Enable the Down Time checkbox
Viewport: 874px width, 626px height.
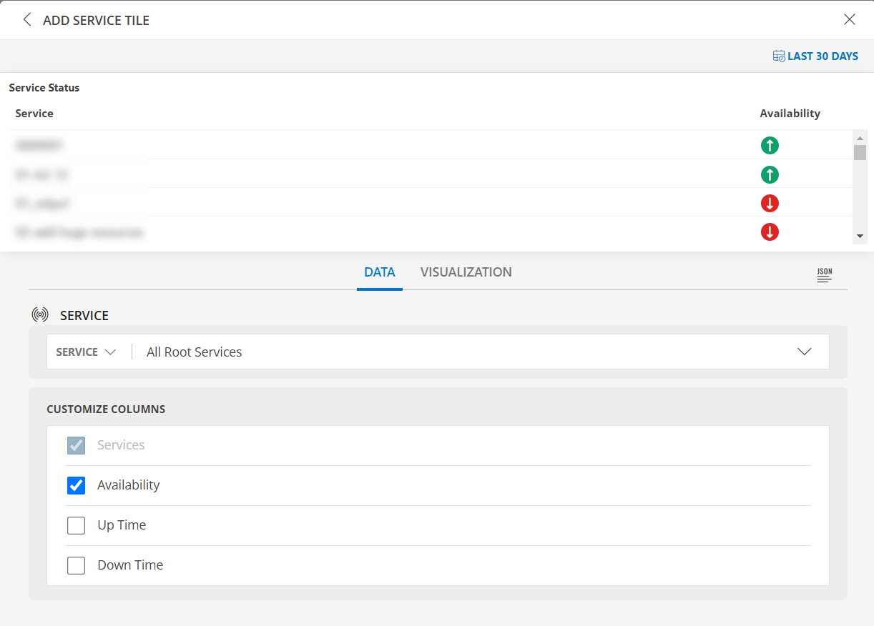[x=76, y=565]
